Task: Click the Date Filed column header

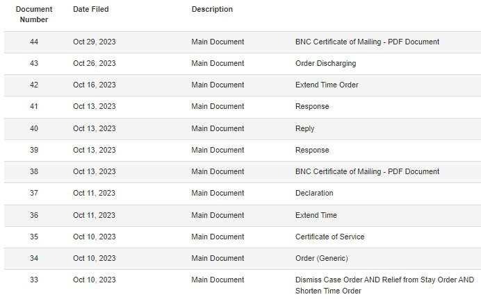Action: click(x=91, y=9)
